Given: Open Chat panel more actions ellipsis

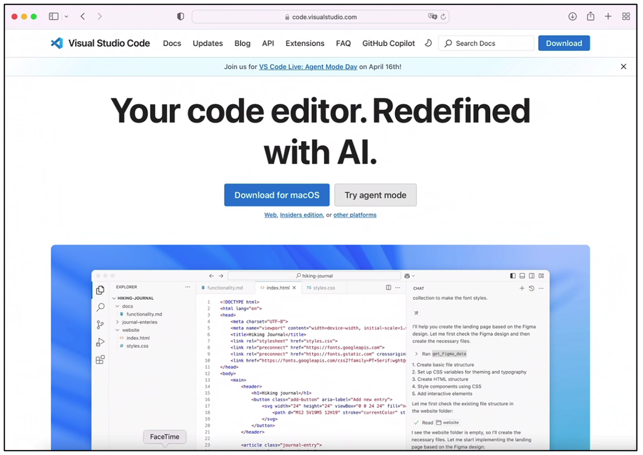Looking at the screenshot, I should click(541, 288).
